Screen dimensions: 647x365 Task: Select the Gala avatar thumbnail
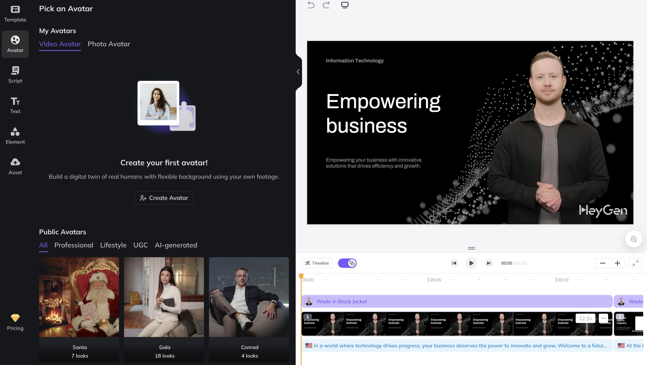[x=164, y=297]
